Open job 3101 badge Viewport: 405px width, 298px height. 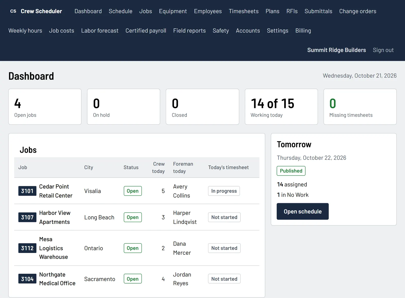pyautogui.click(x=27, y=191)
